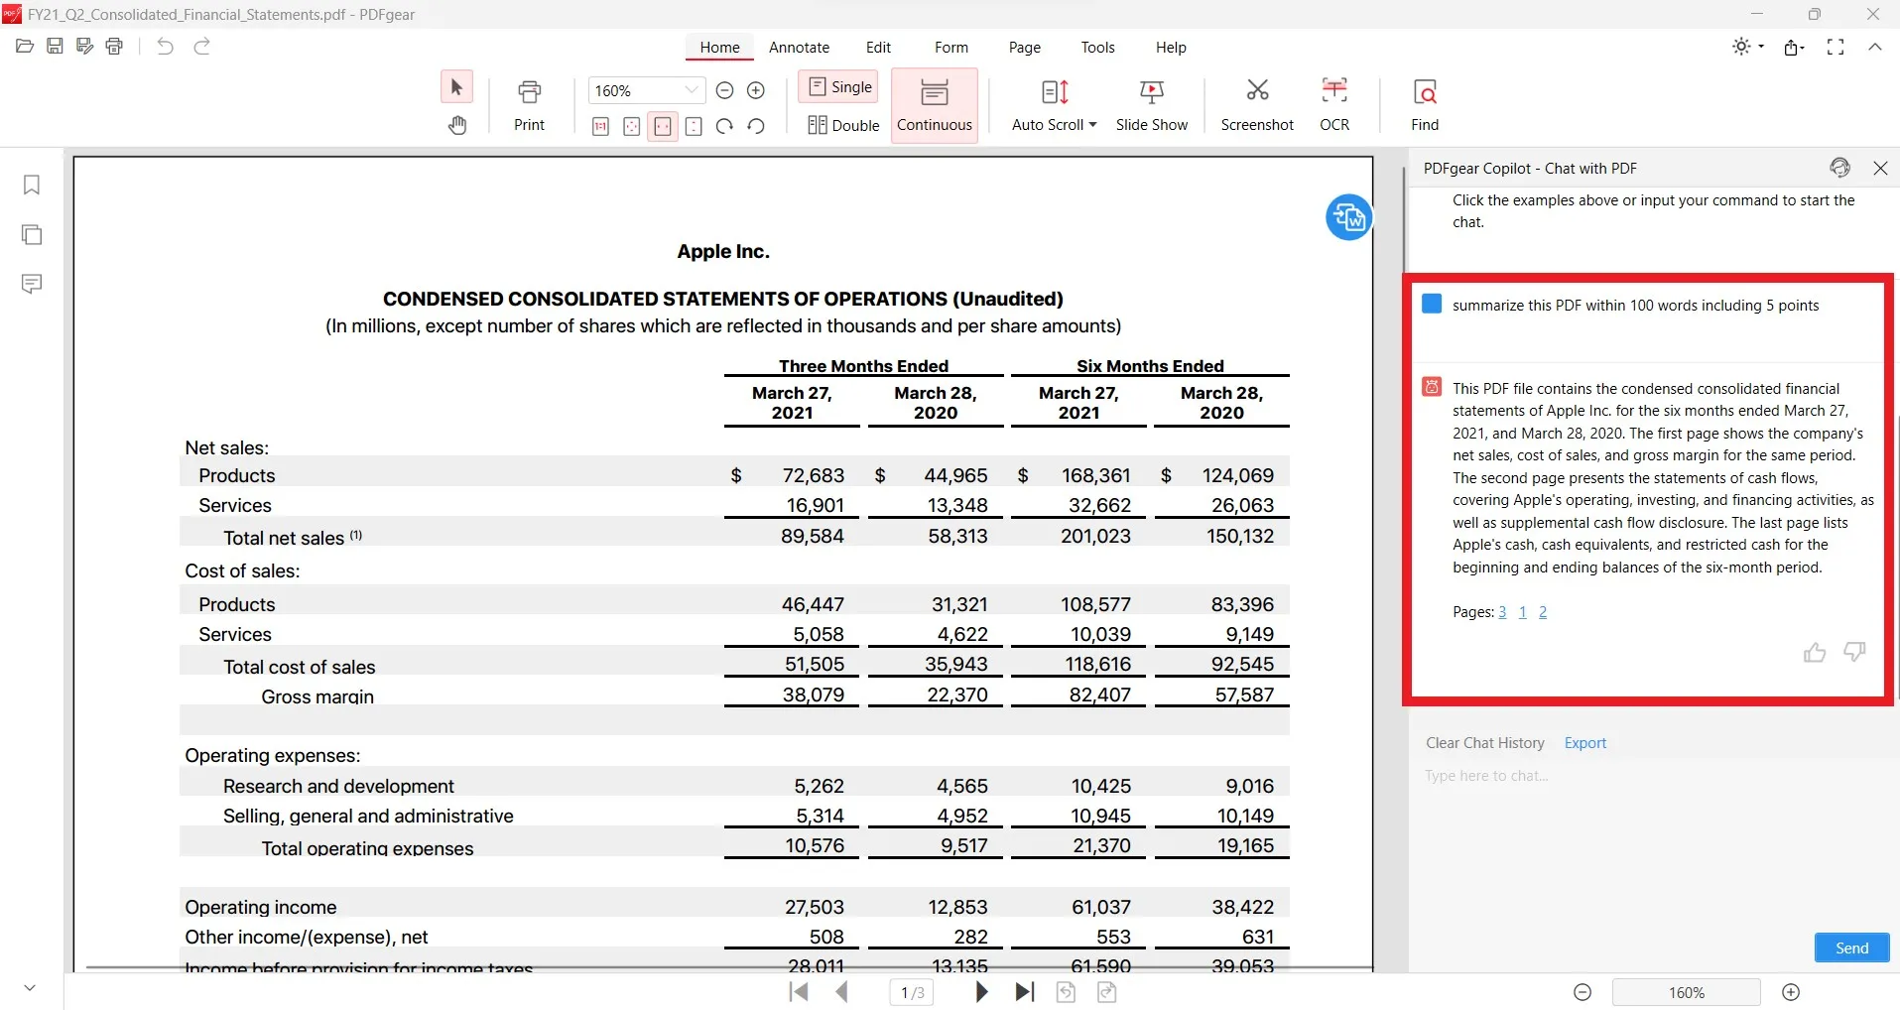
Task: Go to the last page
Action: coord(1025,992)
